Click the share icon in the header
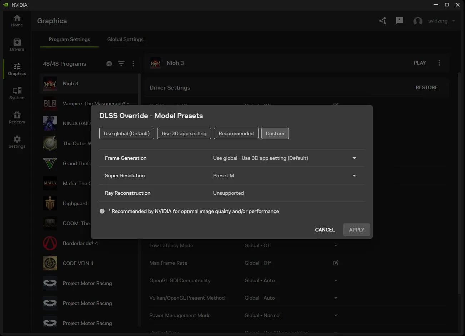465x336 pixels. tap(382, 21)
